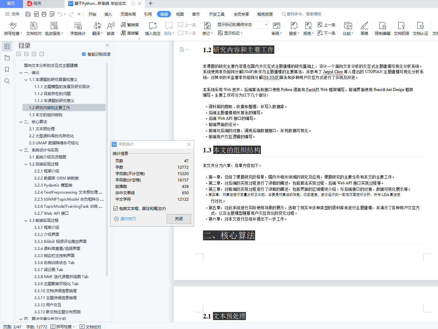Open the 比较 compare dropdown
Image resolution: width=438 pixels, height=329 pixels.
(348, 28)
